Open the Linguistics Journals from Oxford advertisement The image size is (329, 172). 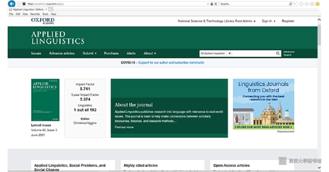click(x=264, y=104)
